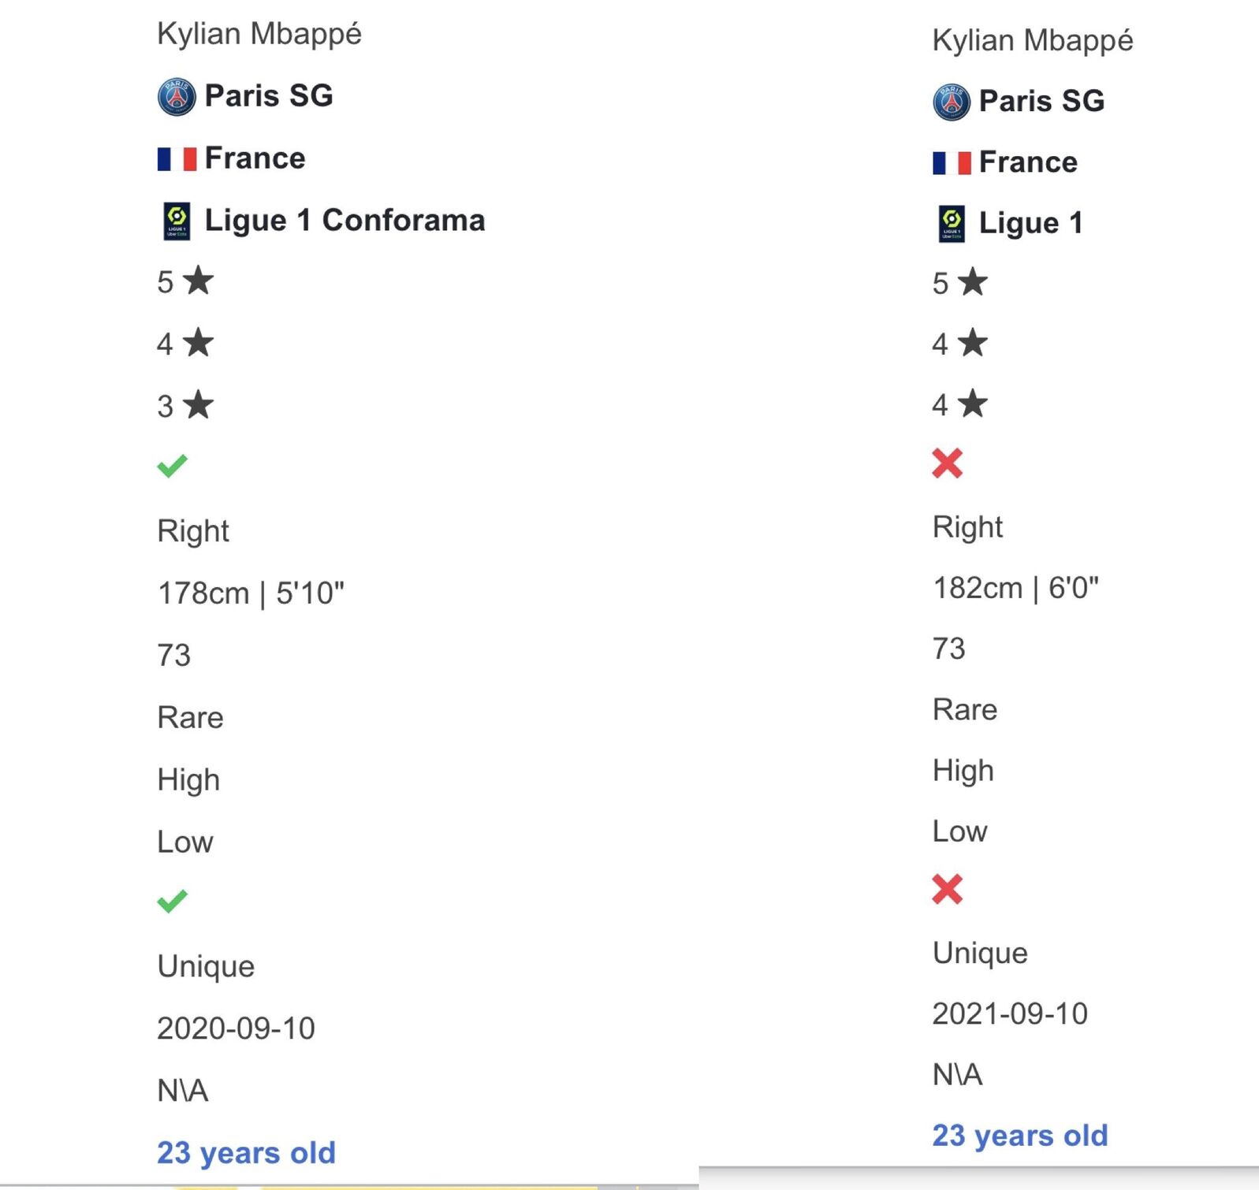Viewport: 1259px width, 1190px height.
Task: Select the 178cm | 5'10" height text
Action: (x=251, y=593)
